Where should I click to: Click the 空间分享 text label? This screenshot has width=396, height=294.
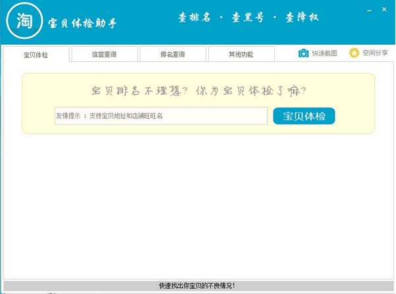(375, 53)
